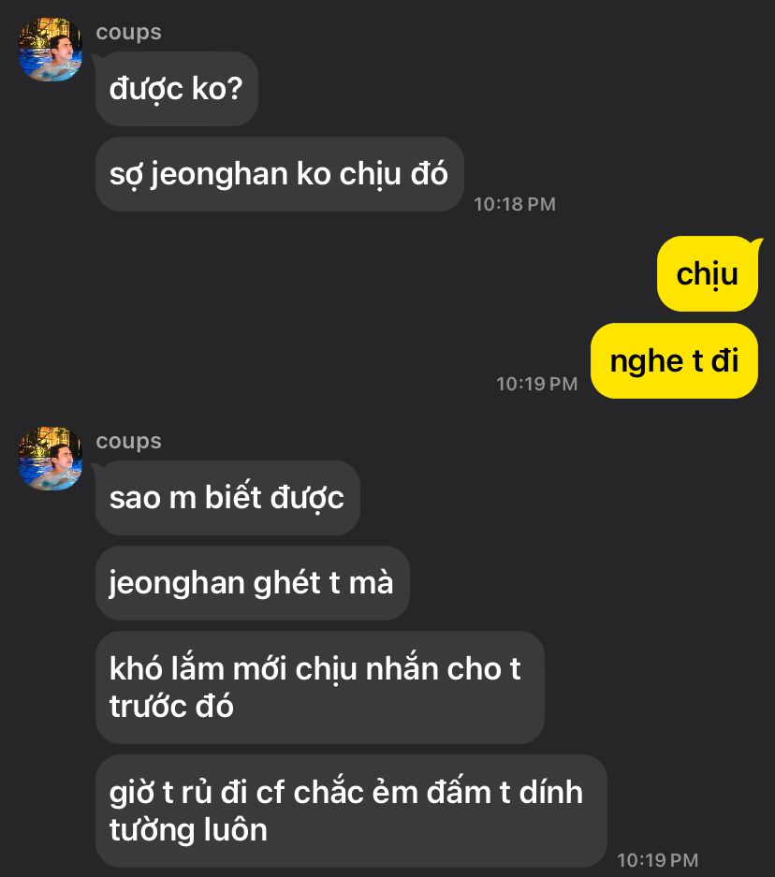Click the words "trước đó" in the long message

tap(171, 707)
